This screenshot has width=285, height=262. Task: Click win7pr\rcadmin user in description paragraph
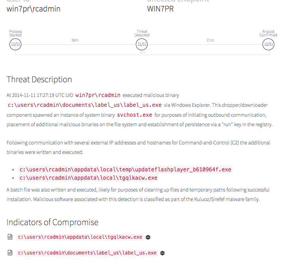pyautogui.click(x=98, y=95)
